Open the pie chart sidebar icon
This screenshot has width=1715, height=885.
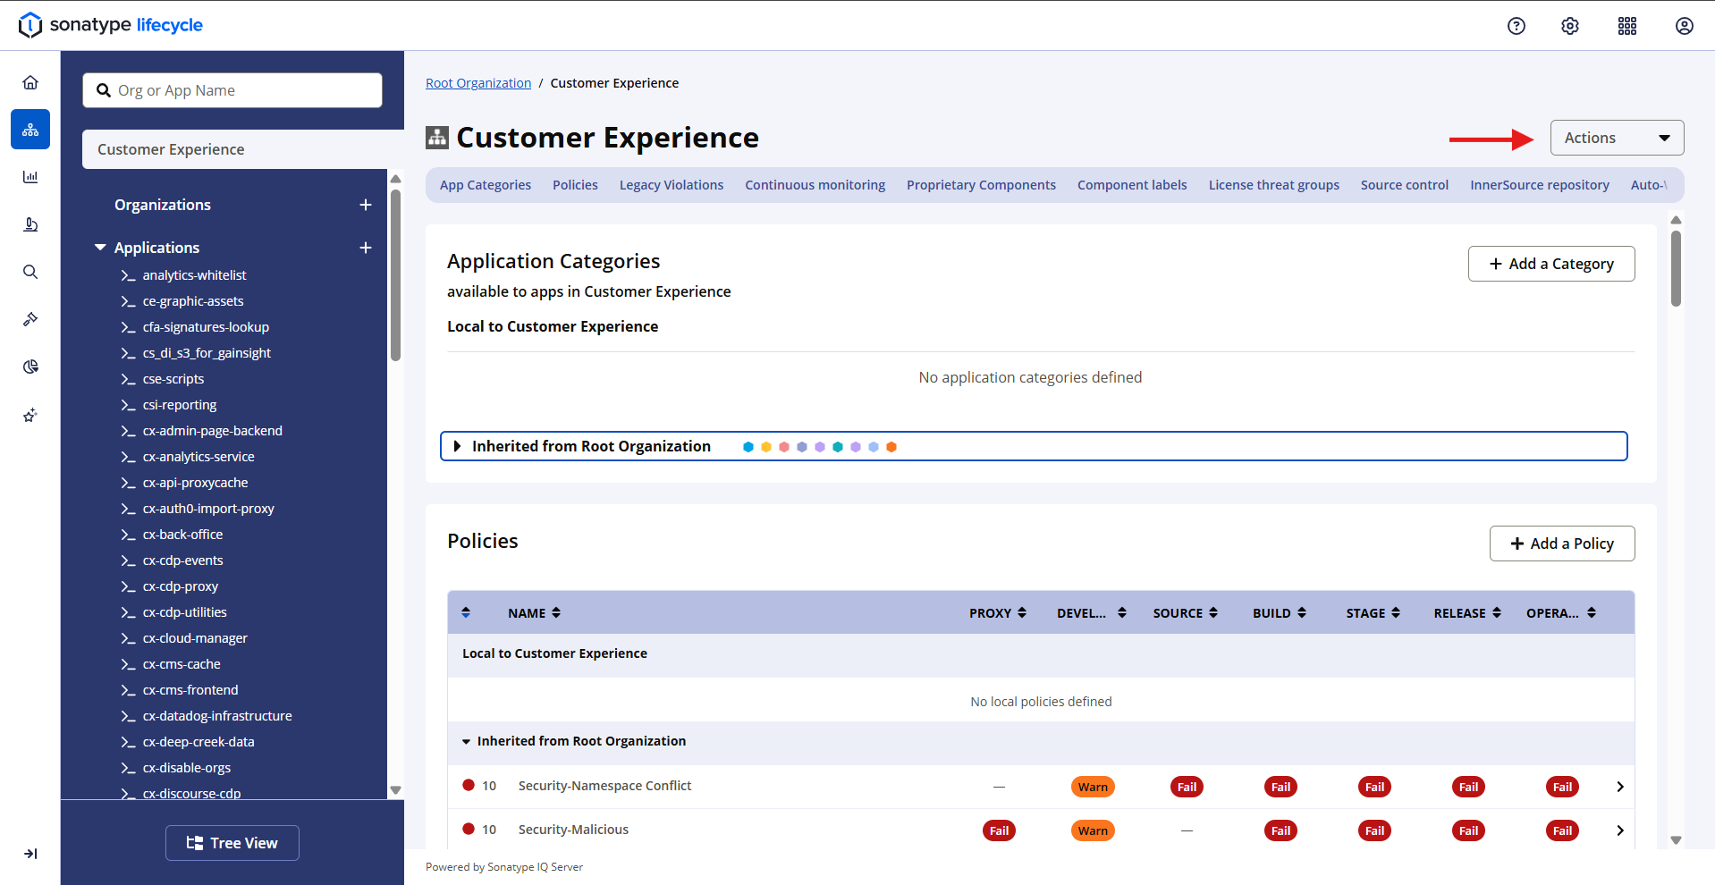(30, 367)
